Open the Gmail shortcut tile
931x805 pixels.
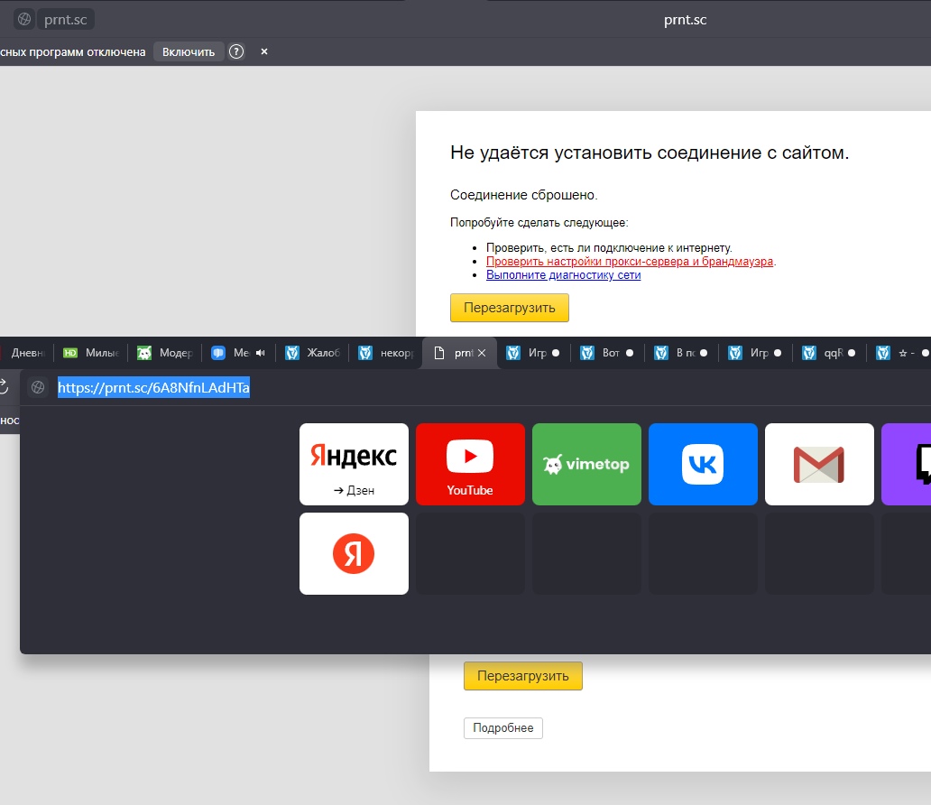(819, 464)
